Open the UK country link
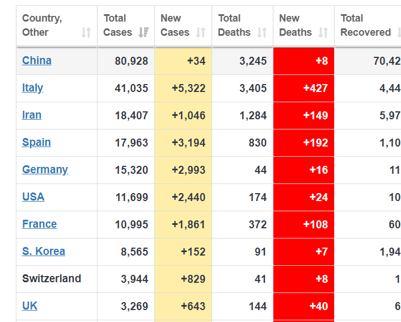This screenshot has width=401, height=322. [29, 306]
